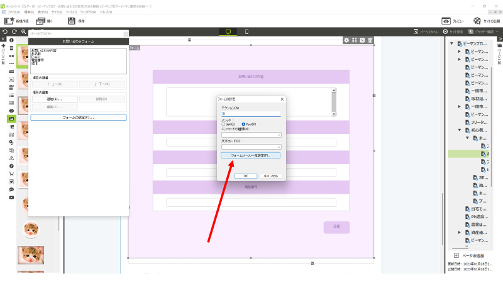Viewport: 503px width, 283px height.
Task: Click the フォームメール一発設定(F) button
Action: 251,155
